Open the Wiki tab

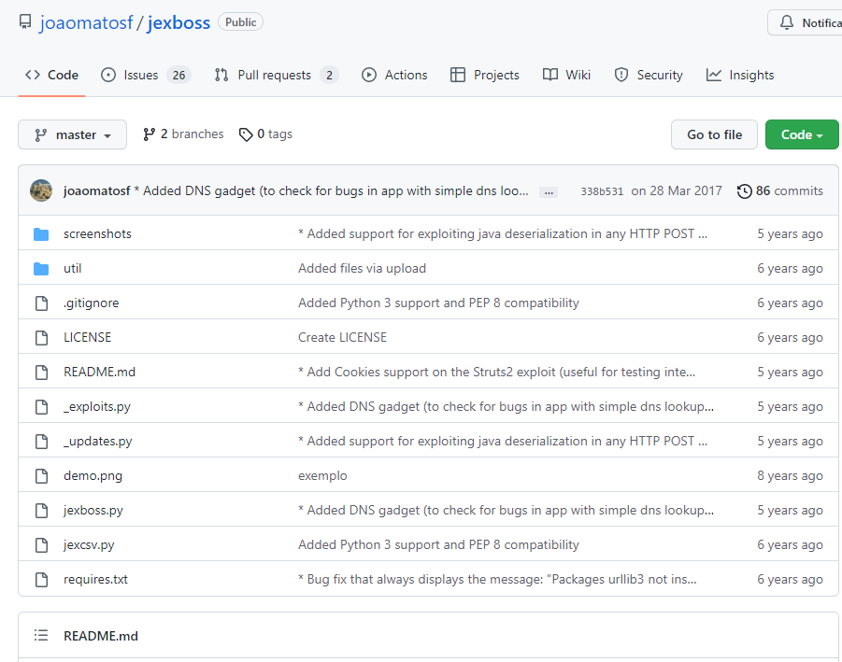point(566,75)
